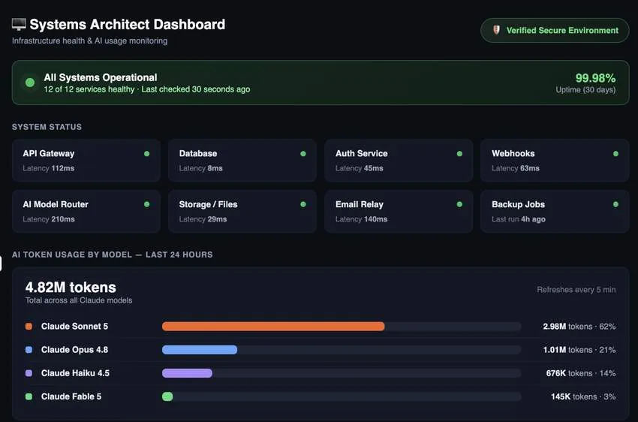
Task: Click the AI Model Router status dot
Action: tap(147, 204)
